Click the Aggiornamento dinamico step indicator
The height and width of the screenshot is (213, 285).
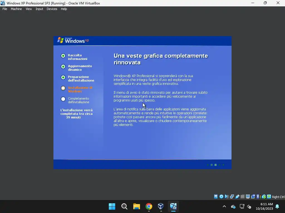[63, 67]
